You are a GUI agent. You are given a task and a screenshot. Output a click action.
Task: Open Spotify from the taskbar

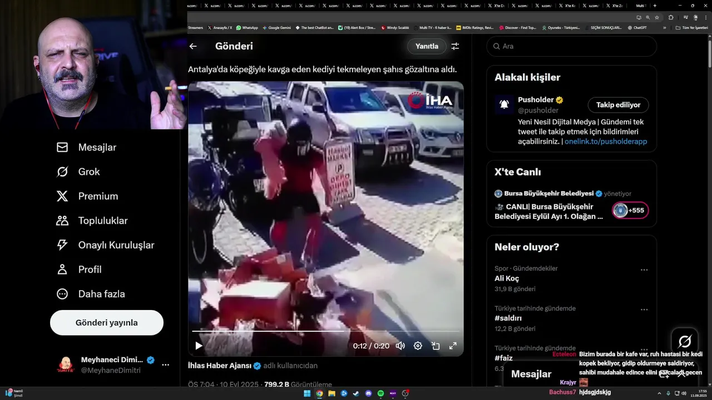[x=380, y=393]
